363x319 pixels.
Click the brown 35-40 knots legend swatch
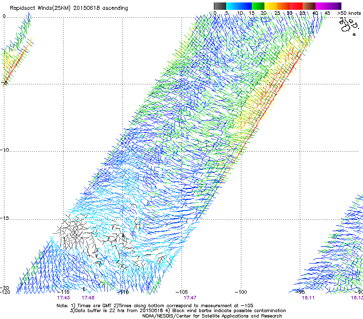[309, 6]
